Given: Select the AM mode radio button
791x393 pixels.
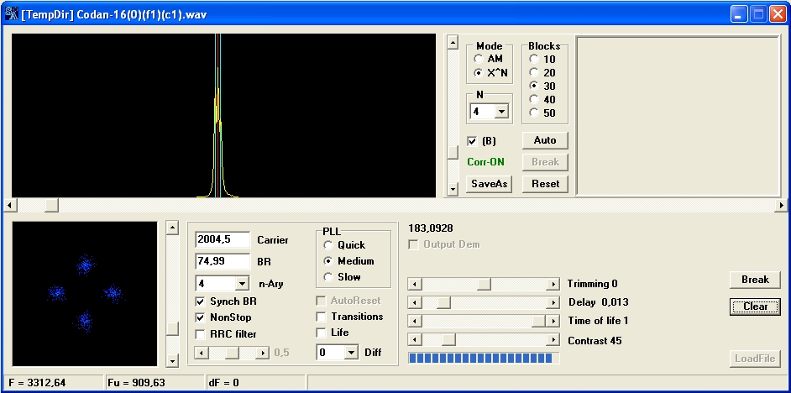Looking at the screenshot, I should [479, 60].
